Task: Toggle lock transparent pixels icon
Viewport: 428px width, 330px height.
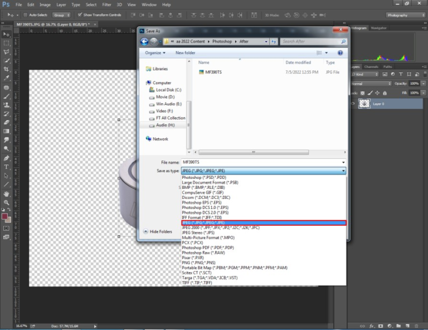Action: [362, 93]
